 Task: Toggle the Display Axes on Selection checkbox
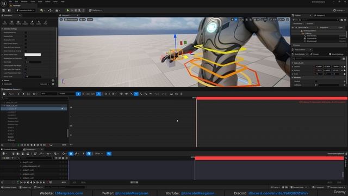(x=26, y=58)
